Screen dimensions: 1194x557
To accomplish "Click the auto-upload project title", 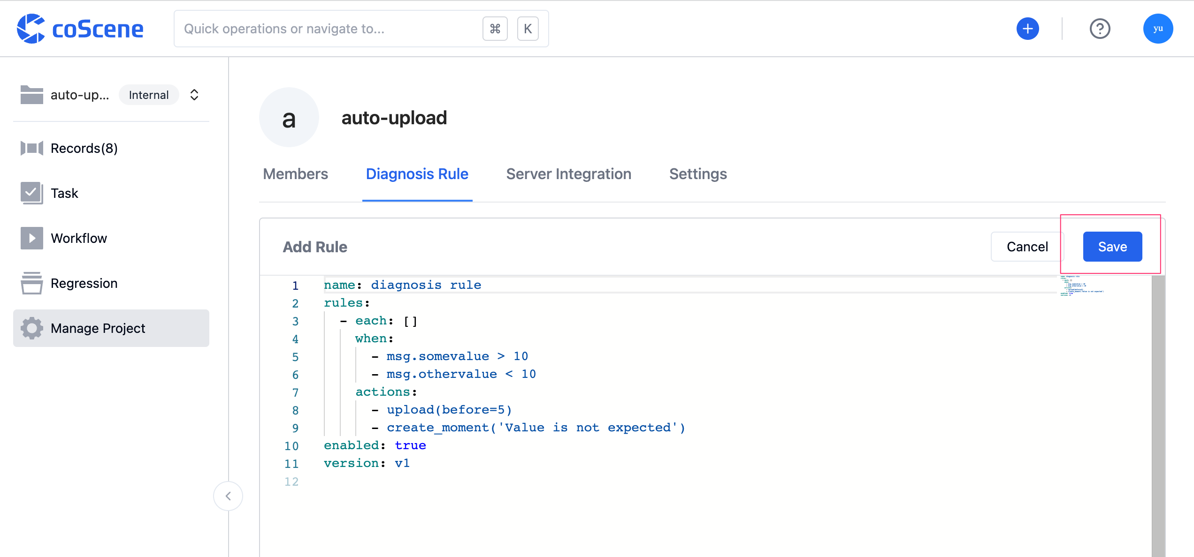I will coord(394,118).
